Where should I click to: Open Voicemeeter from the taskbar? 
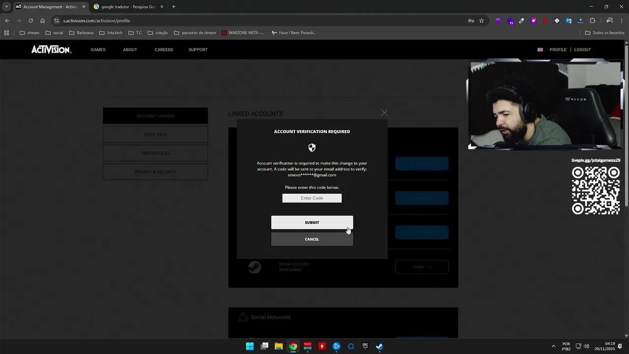308,346
